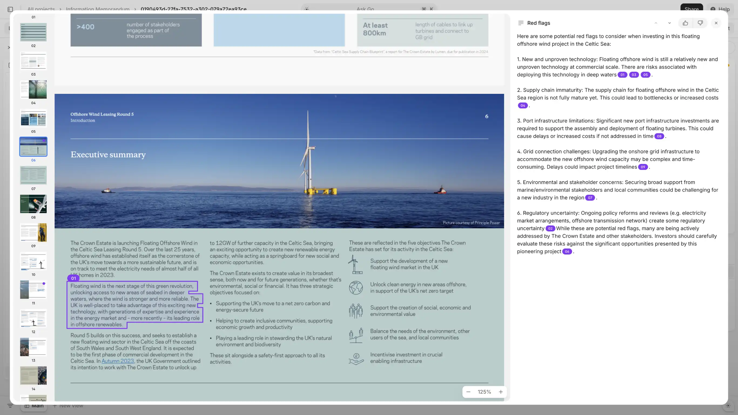This screenshot has height=415, width=738.
Task: Close the Red flags panel
Action: pos(716,23)
